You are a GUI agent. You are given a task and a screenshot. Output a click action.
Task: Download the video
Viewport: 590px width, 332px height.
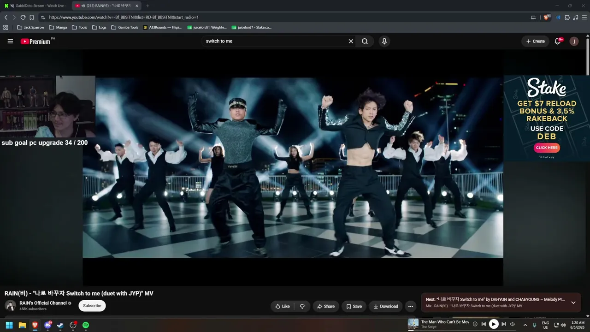click(x=386, y=306)
